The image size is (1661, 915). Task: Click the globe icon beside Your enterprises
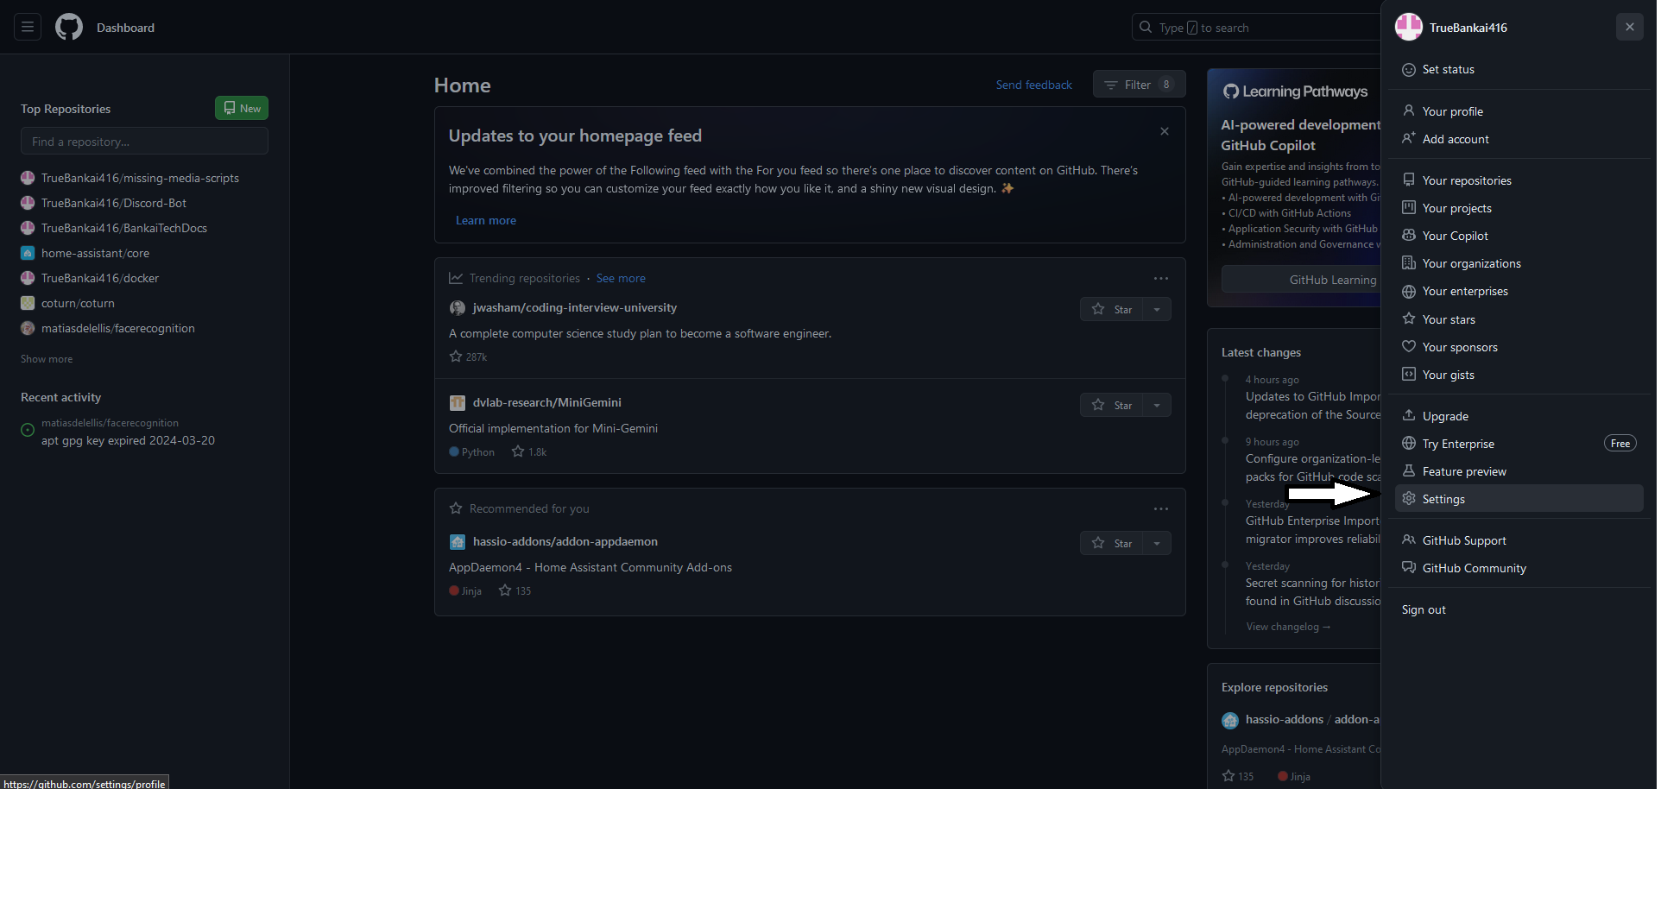1409,292
